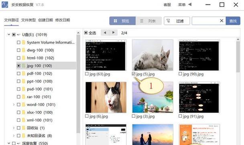Click the System Volume Information folder icon
Screen dimensions: 244x145
pyautogui.click(x=24, y=42)
